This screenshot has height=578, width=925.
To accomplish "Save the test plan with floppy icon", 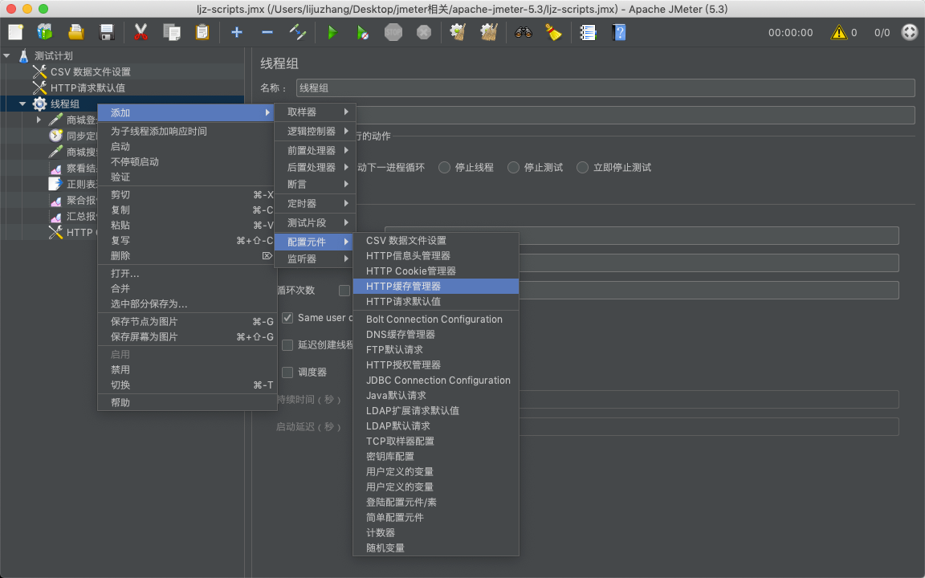I will tap(106, 32).
